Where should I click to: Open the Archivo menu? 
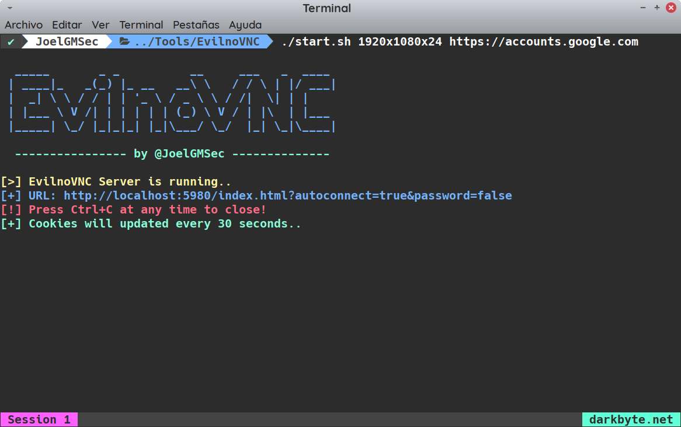pyautogui.click(x=23, y=24)
